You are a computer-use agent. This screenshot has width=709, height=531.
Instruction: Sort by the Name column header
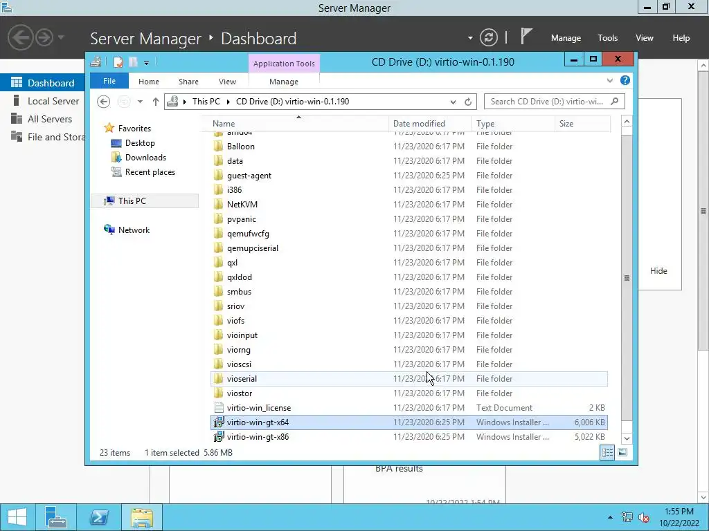pos(298,123)
